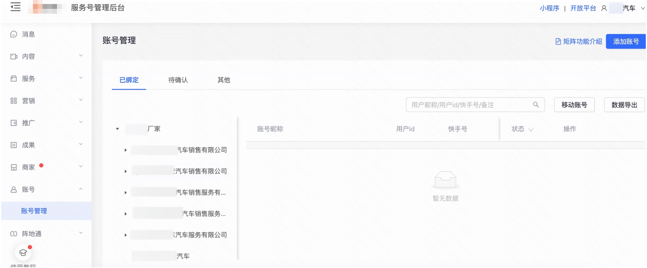Expand the 阵地通 menu chevron

point(81,233)
